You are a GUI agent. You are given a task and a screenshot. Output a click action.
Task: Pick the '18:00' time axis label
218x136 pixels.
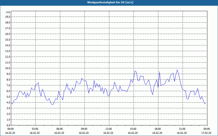157,129
